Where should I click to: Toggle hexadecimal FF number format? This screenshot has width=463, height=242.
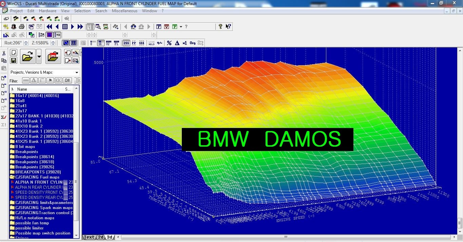(134, 43)
